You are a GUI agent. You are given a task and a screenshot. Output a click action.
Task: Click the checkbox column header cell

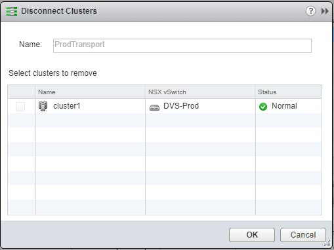pos(22,92)
